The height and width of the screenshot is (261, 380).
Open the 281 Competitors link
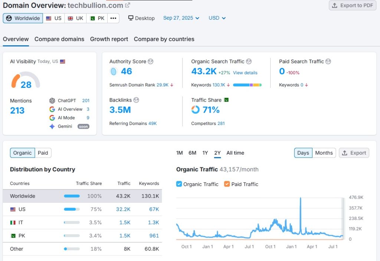[221, 123]
